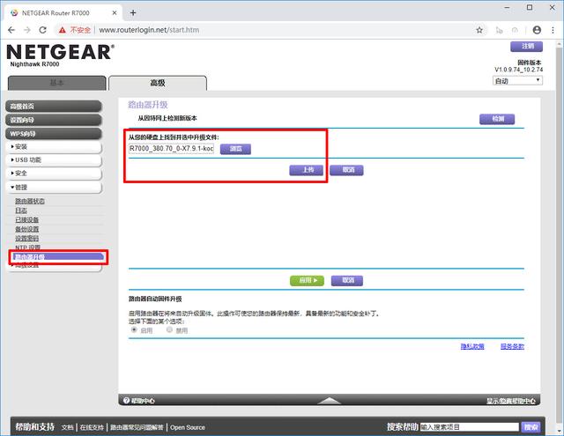Open the 自动 language dropdown
Screen dimensions: 564x436
(517, 80)
